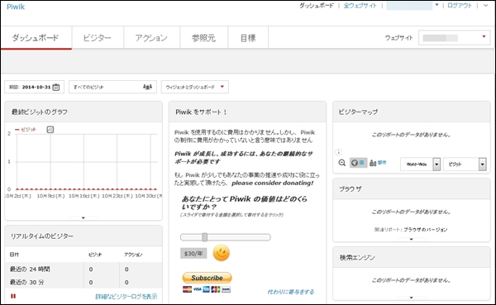
Task: Open the ブラウザのバージョン related report
Action: pos(426,230)
